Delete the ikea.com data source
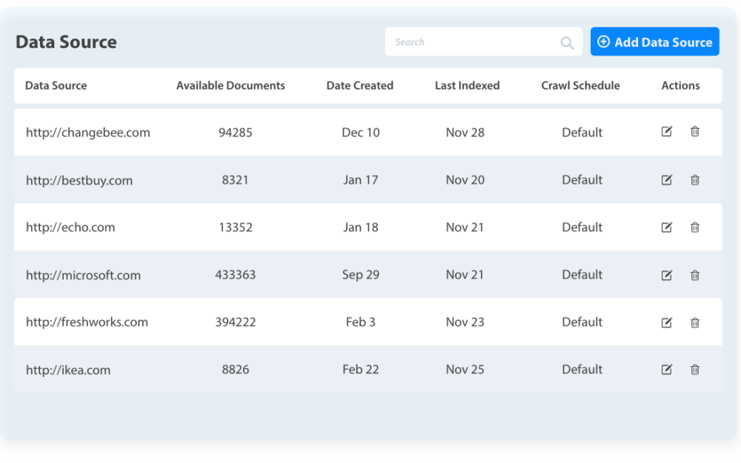Viewport: 741px width, 463px height. tap(695, 370)
